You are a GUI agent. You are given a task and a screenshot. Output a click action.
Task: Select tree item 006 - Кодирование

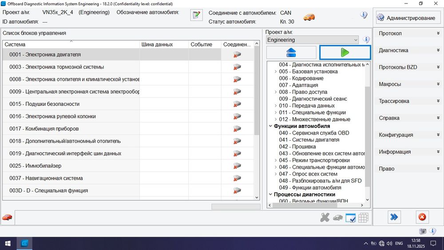(x=301, y=78)
